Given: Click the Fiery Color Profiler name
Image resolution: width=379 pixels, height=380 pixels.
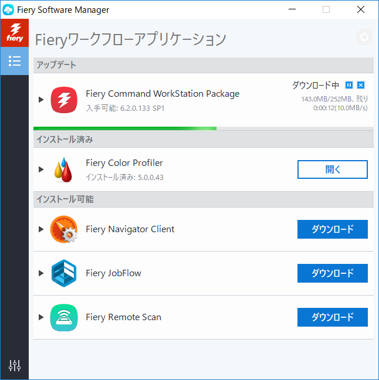Looking at the screenshot, I should (x=124, y=163).
